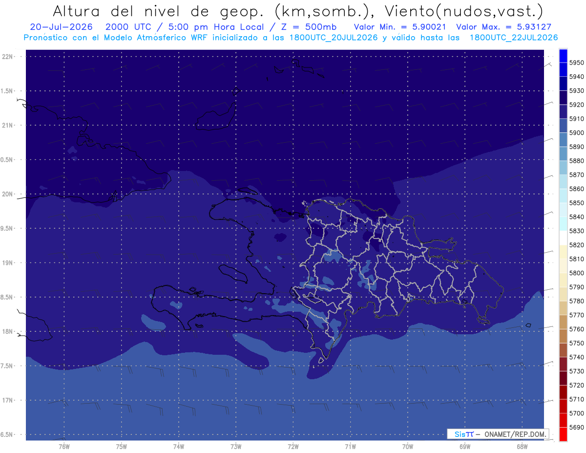Click the "Valor Max. = 5.93127" readout
Viewport: 586px width, 453px height.
tap(504, 27)
